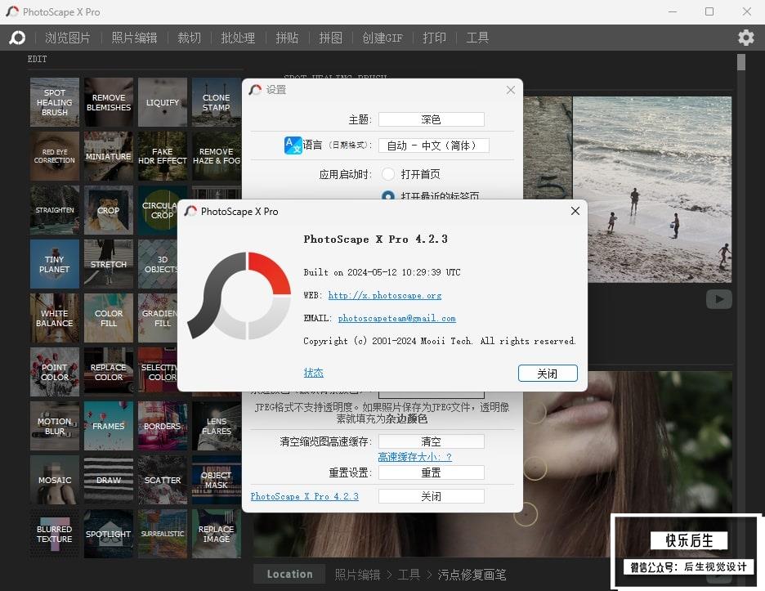Play the tutorial video icon

point(718,299)
